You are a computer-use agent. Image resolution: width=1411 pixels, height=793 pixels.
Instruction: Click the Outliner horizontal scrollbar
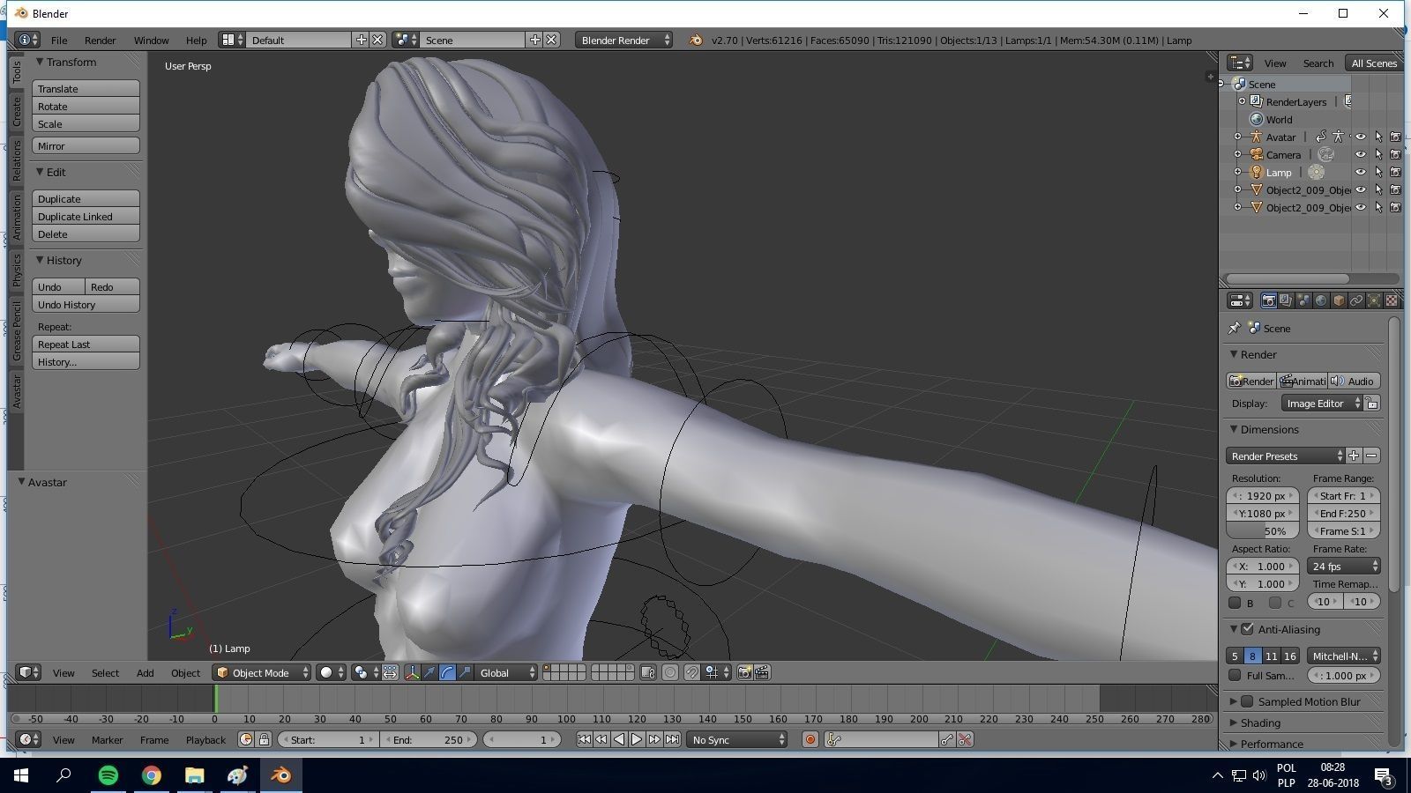[1288, 278]
